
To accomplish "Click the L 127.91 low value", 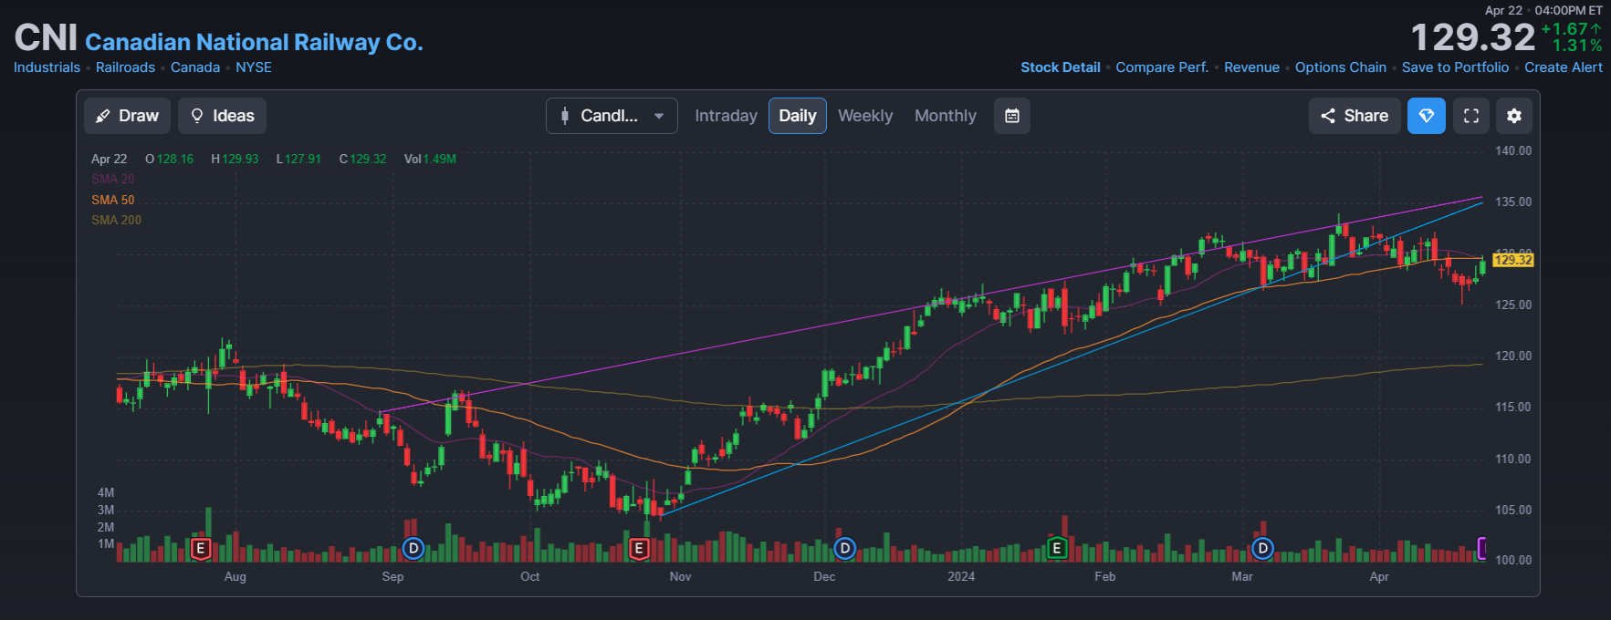I will 298,159.
